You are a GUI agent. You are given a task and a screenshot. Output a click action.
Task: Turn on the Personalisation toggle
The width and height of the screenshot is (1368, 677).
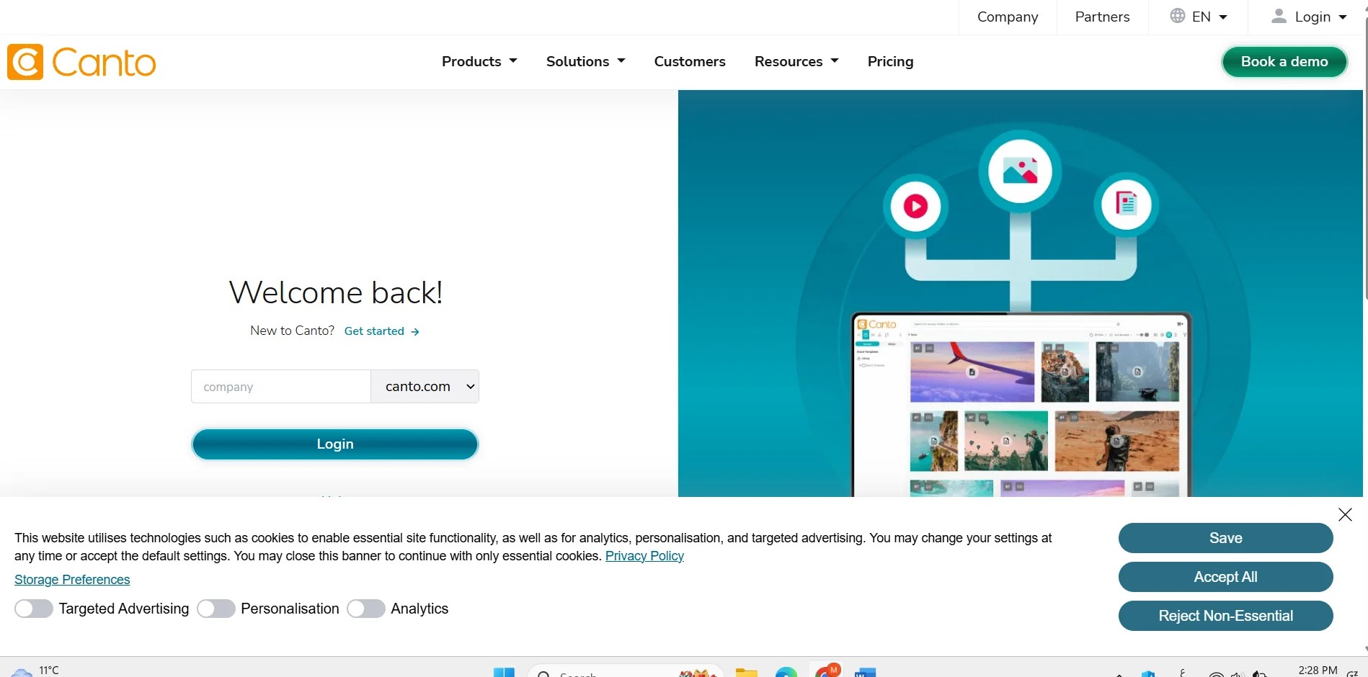pos(216,609)
